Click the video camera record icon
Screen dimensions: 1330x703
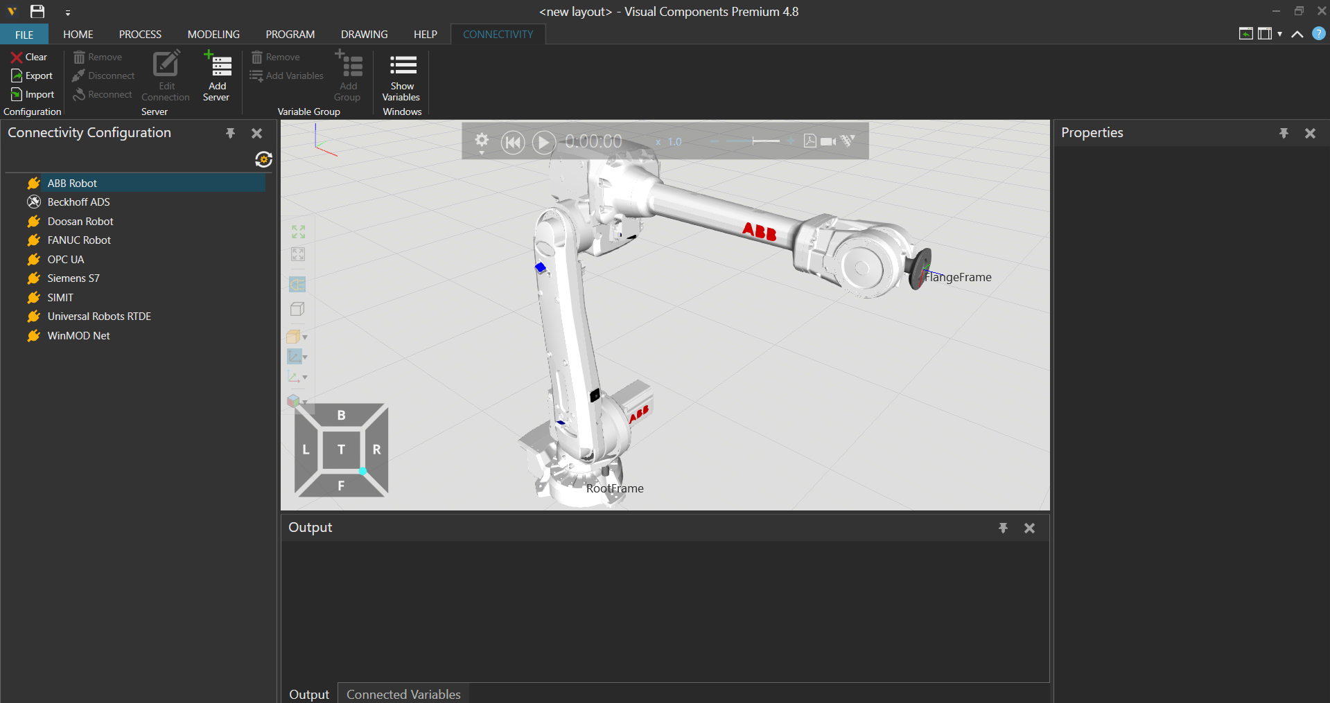click(x=828, y=141)
